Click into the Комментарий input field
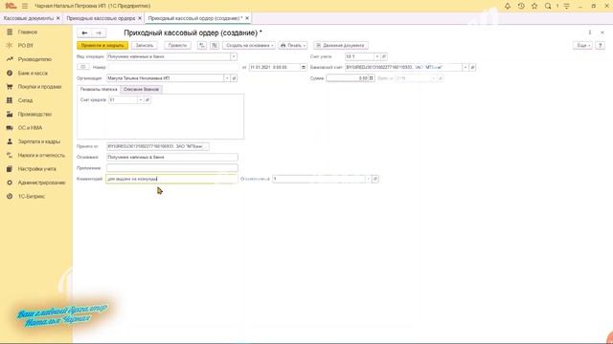The height and width of the screenshot is (344, 613). coord(172,179)
